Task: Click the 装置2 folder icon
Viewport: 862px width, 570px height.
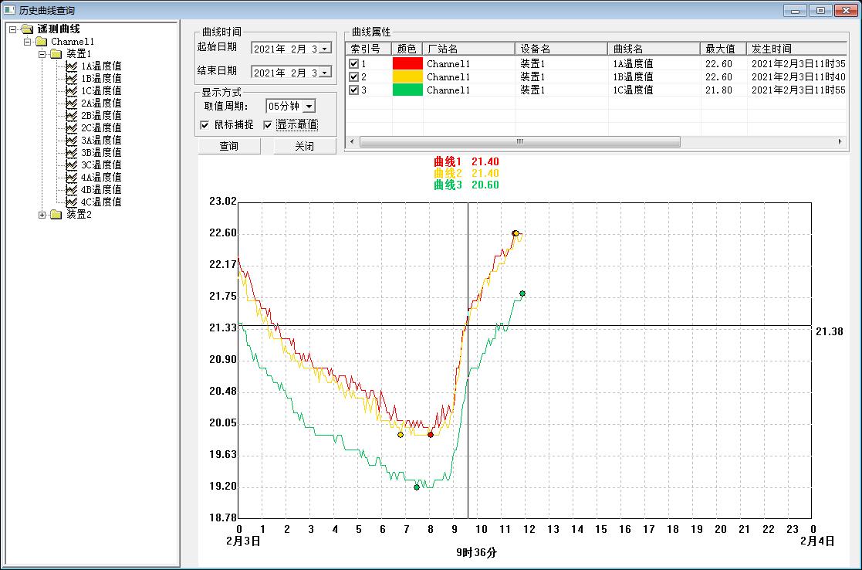Action: [x=56, y=215]
